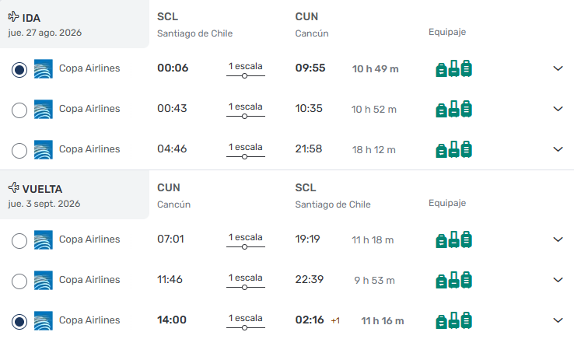This screenshot has width=574, height=339.
Task: Expand details of the 00:06 outbound flight
Action: 558,68
